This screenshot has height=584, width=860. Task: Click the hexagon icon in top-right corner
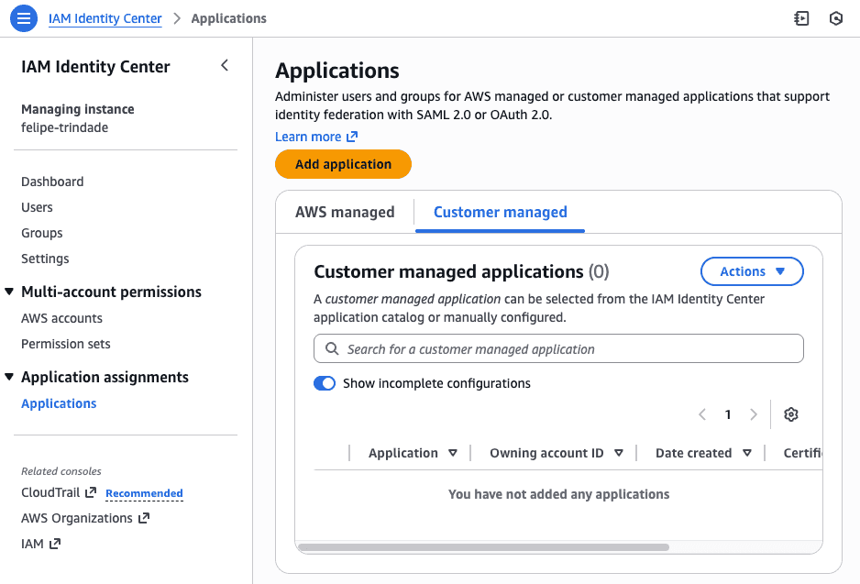(x=835, y=18)
